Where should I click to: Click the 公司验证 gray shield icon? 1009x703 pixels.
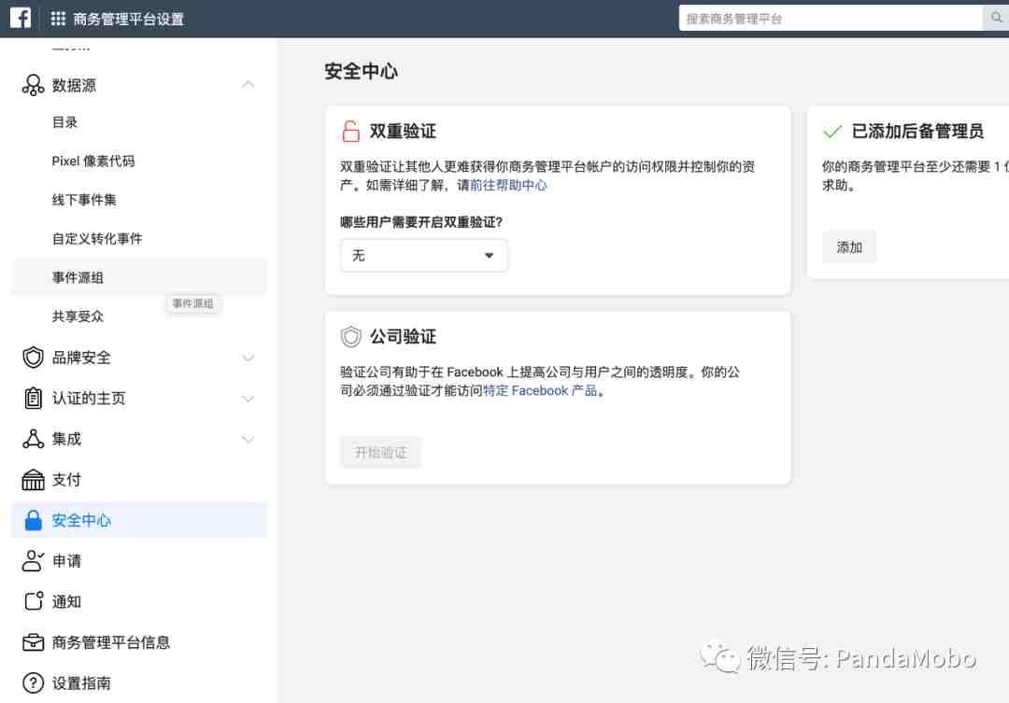350,336
